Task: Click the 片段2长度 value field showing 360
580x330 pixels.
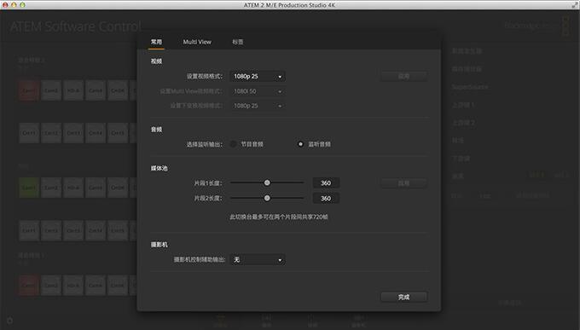Action: coord(326,199)
